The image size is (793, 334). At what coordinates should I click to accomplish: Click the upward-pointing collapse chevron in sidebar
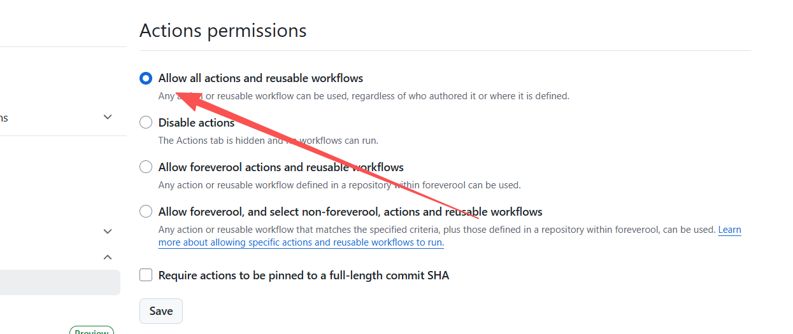click(108, 257)
